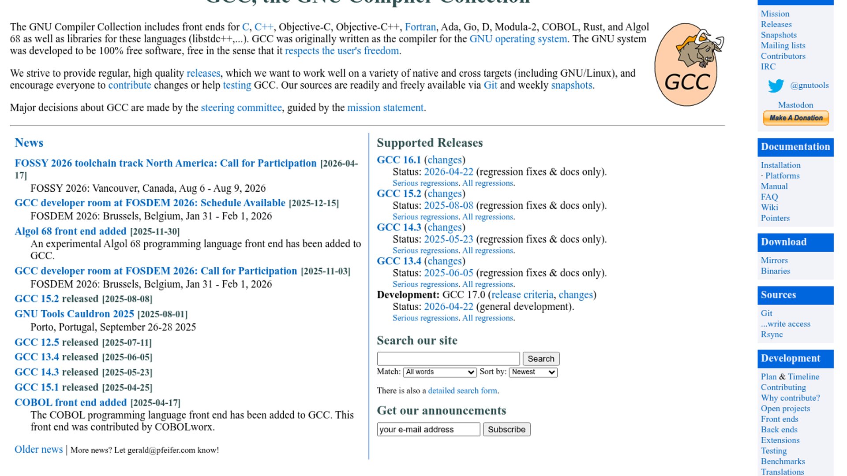Focus the site search text field
This screenshot has height=476, width=847.
[448, 359]
